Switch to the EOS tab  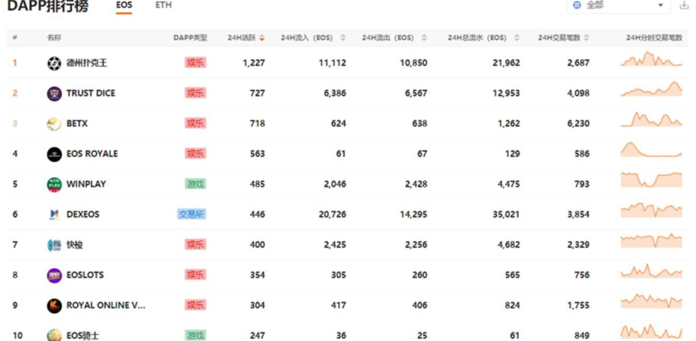(x=124, y=5)
